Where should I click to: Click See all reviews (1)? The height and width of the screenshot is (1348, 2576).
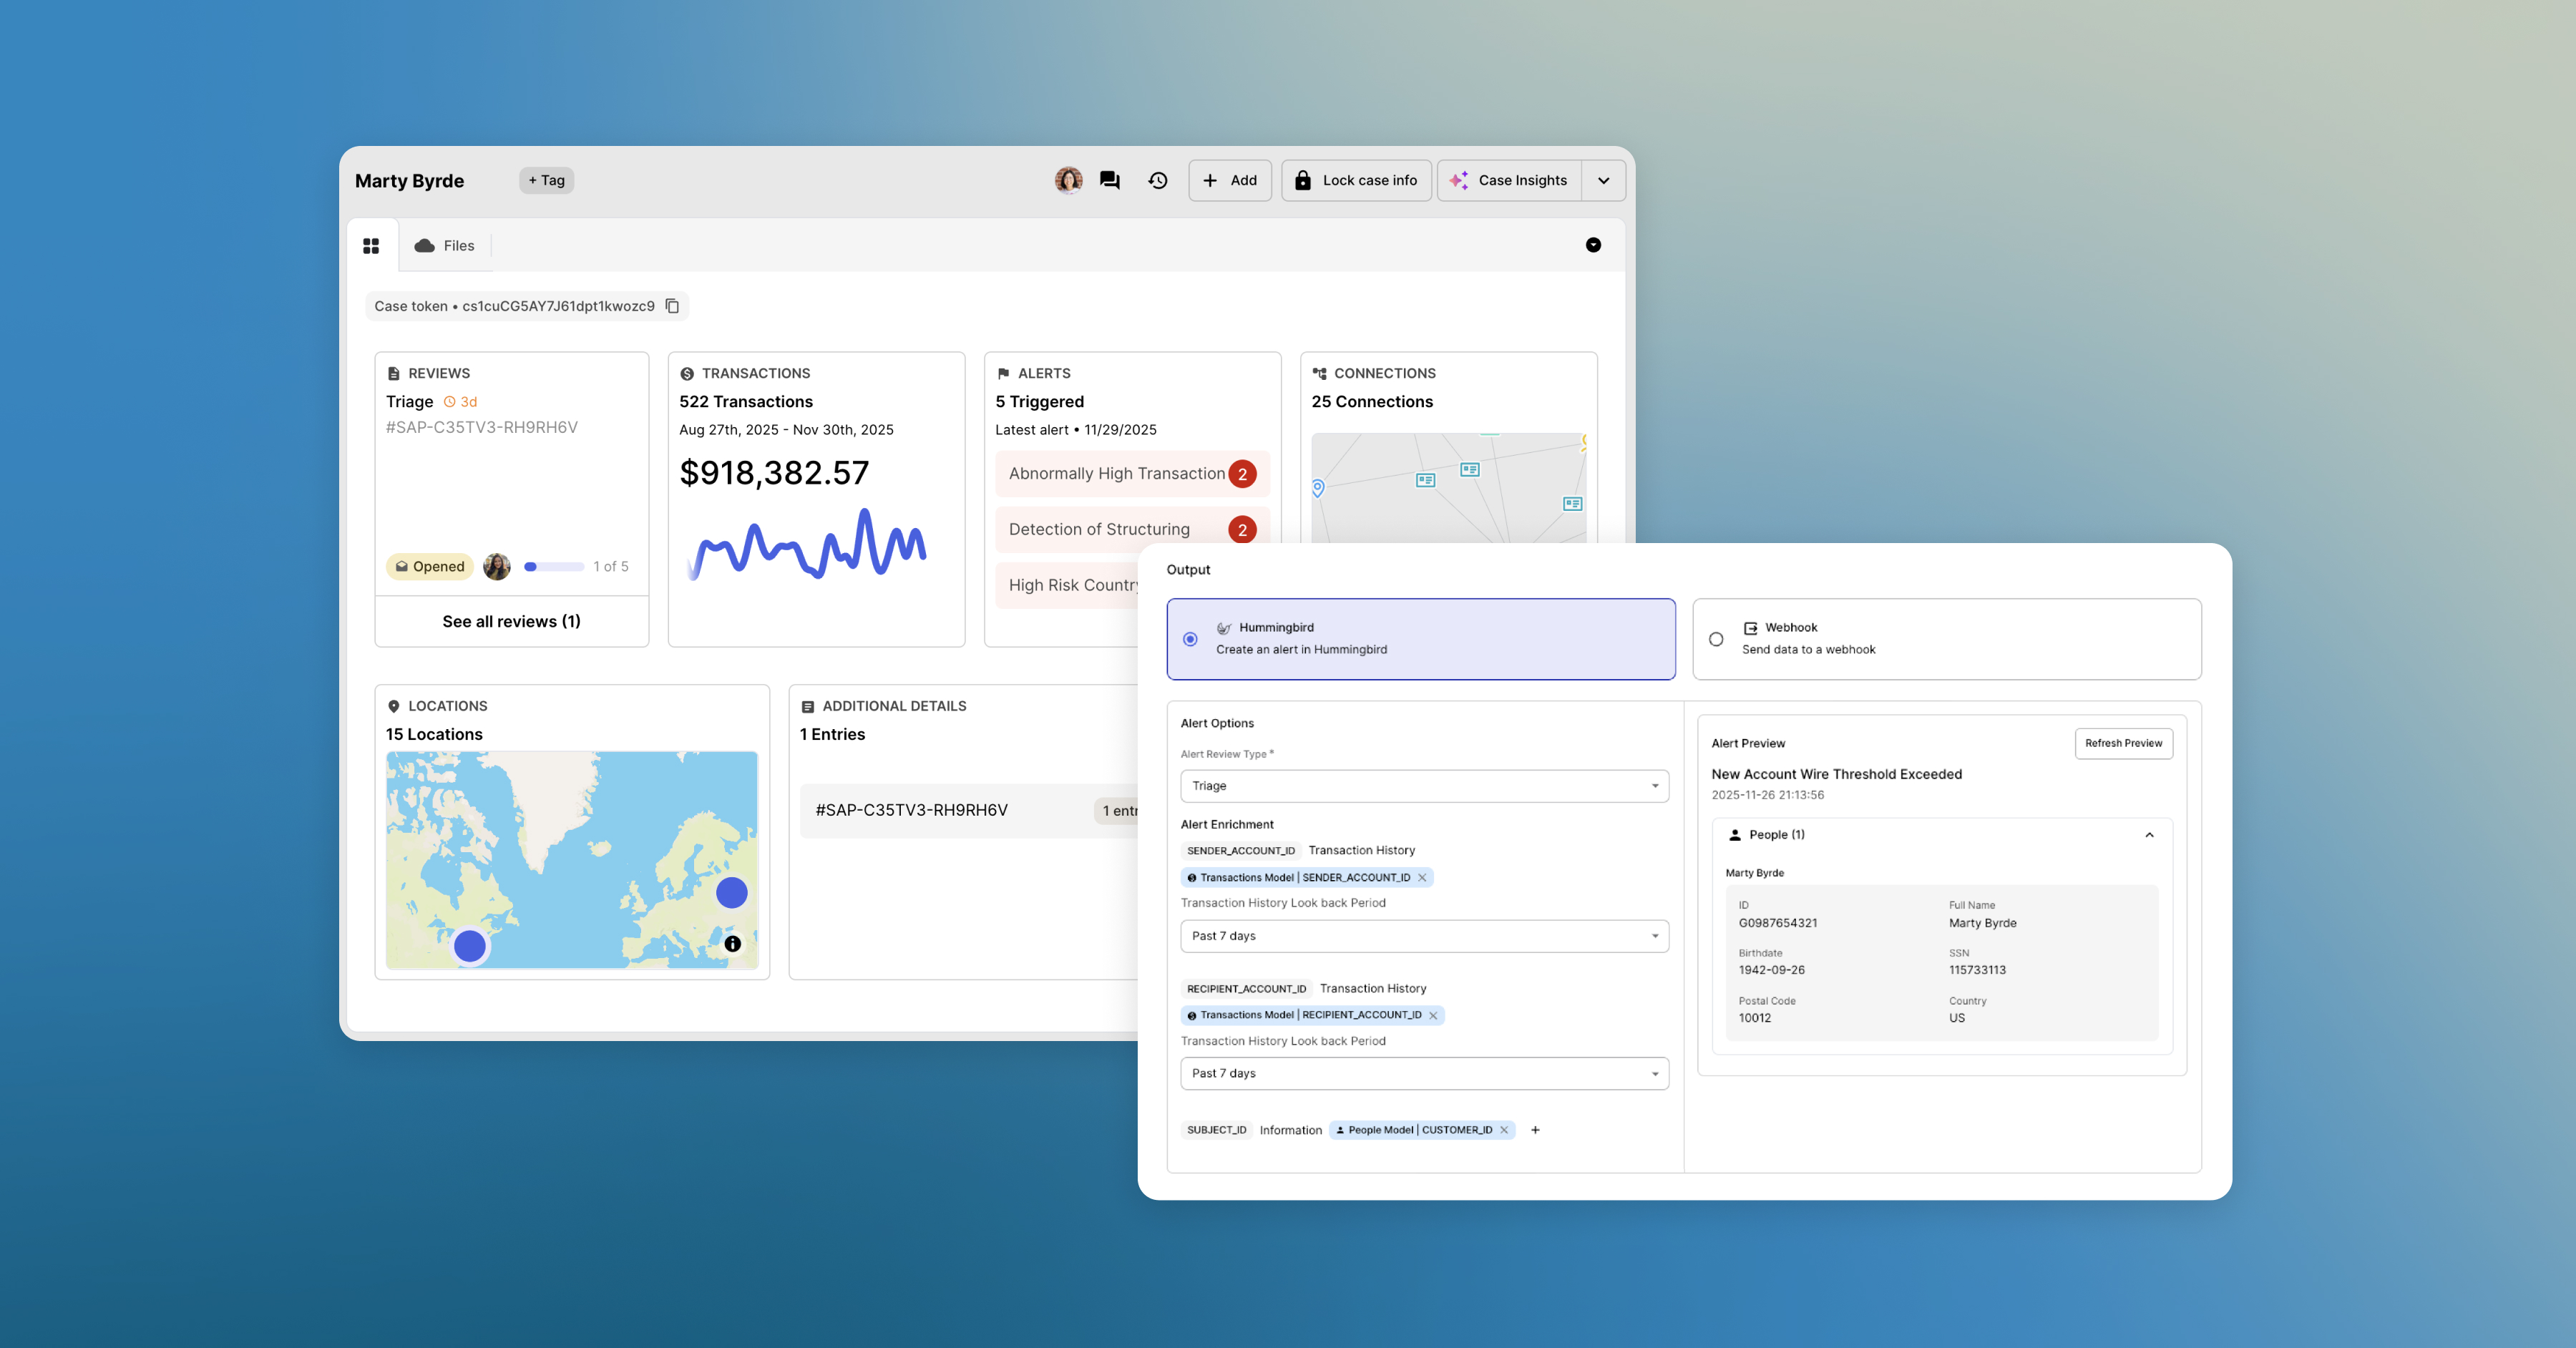coord(511,621)
